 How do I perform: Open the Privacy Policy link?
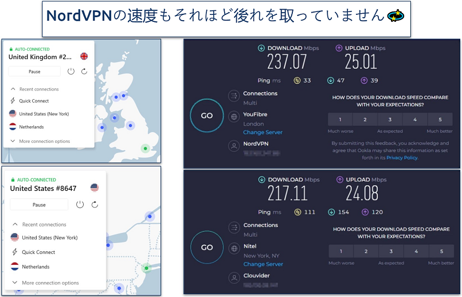point(402,158)
